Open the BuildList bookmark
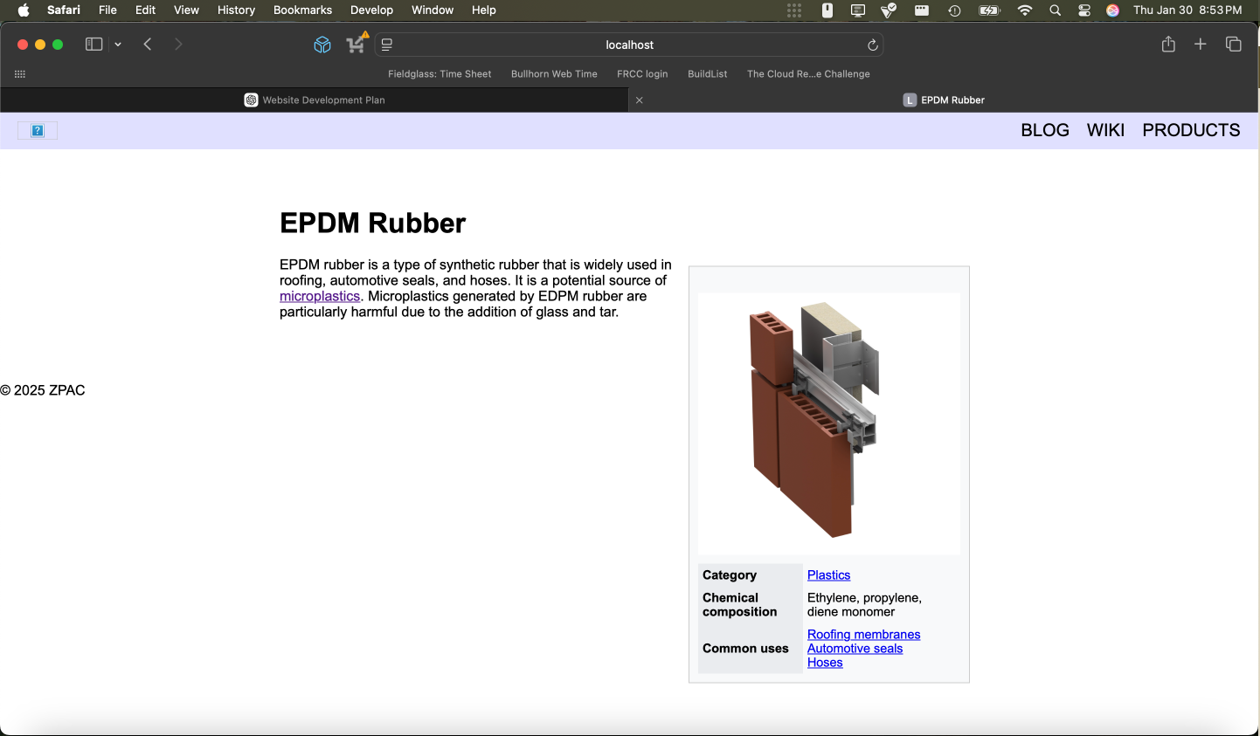The image size is (1260, 736). point(707,74)
